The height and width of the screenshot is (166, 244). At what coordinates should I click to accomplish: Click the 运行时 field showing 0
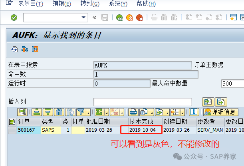122,84
